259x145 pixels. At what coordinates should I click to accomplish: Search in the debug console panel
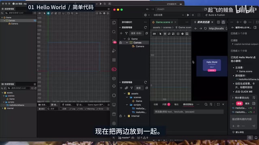pyautogui.click(x=206, y=104)
